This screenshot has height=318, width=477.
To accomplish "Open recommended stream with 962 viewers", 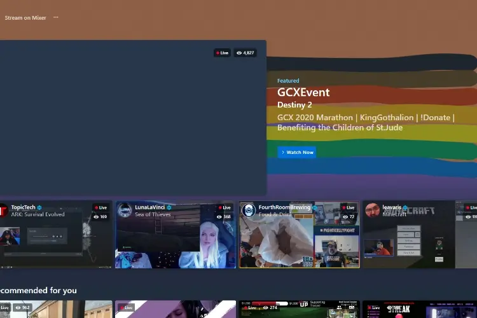I will [56, 309].
